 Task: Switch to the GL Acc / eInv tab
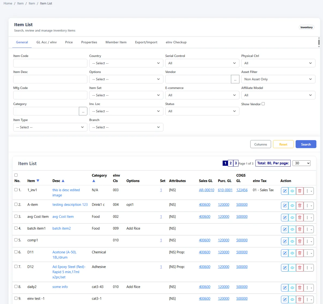coord(47,42)
